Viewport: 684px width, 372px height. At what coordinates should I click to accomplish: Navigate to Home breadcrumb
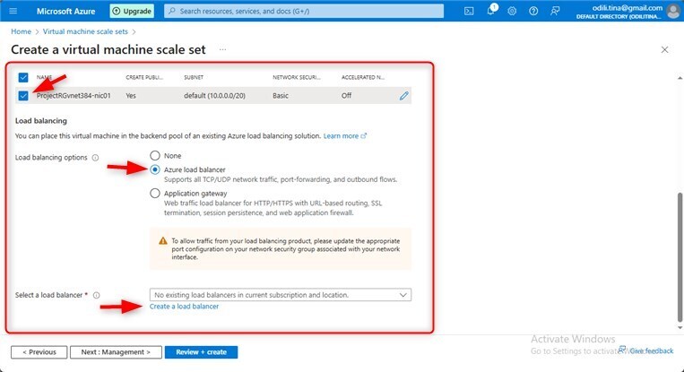coord(21,31)
